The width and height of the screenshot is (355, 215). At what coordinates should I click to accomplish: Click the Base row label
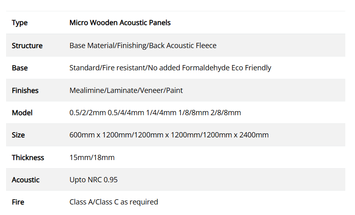tap(20, 68)
